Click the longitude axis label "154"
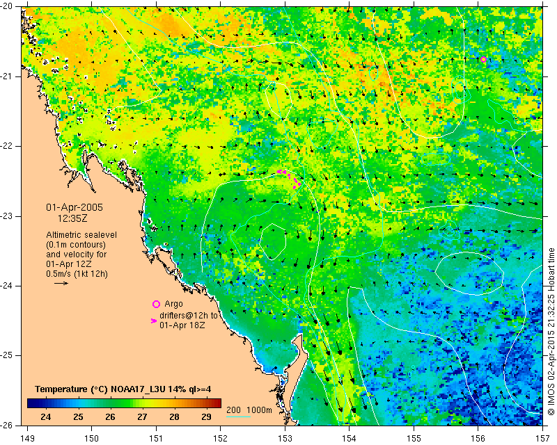This screenshot has height=445, width=557. (350, 439)
